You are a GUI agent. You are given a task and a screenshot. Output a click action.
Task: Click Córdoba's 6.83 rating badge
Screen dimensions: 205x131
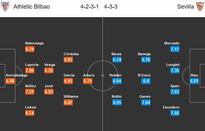click(x=68, y=60)
